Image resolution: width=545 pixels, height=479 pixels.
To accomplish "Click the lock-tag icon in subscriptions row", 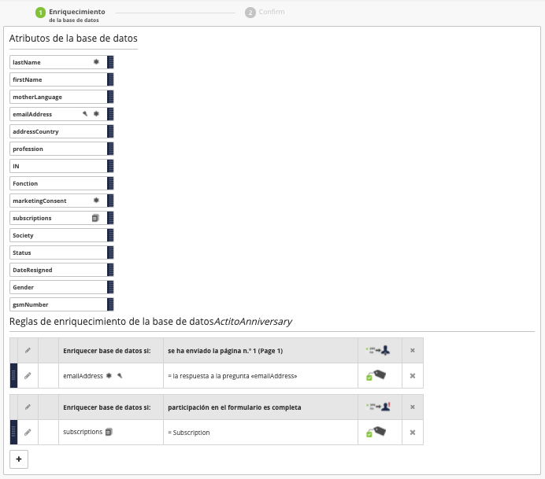I will coord(376,432).
